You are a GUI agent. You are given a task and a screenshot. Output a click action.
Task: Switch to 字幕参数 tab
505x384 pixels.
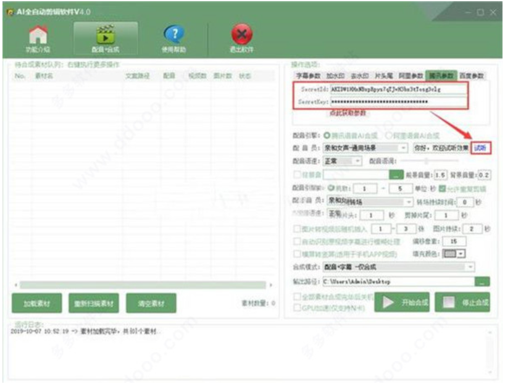308,76
